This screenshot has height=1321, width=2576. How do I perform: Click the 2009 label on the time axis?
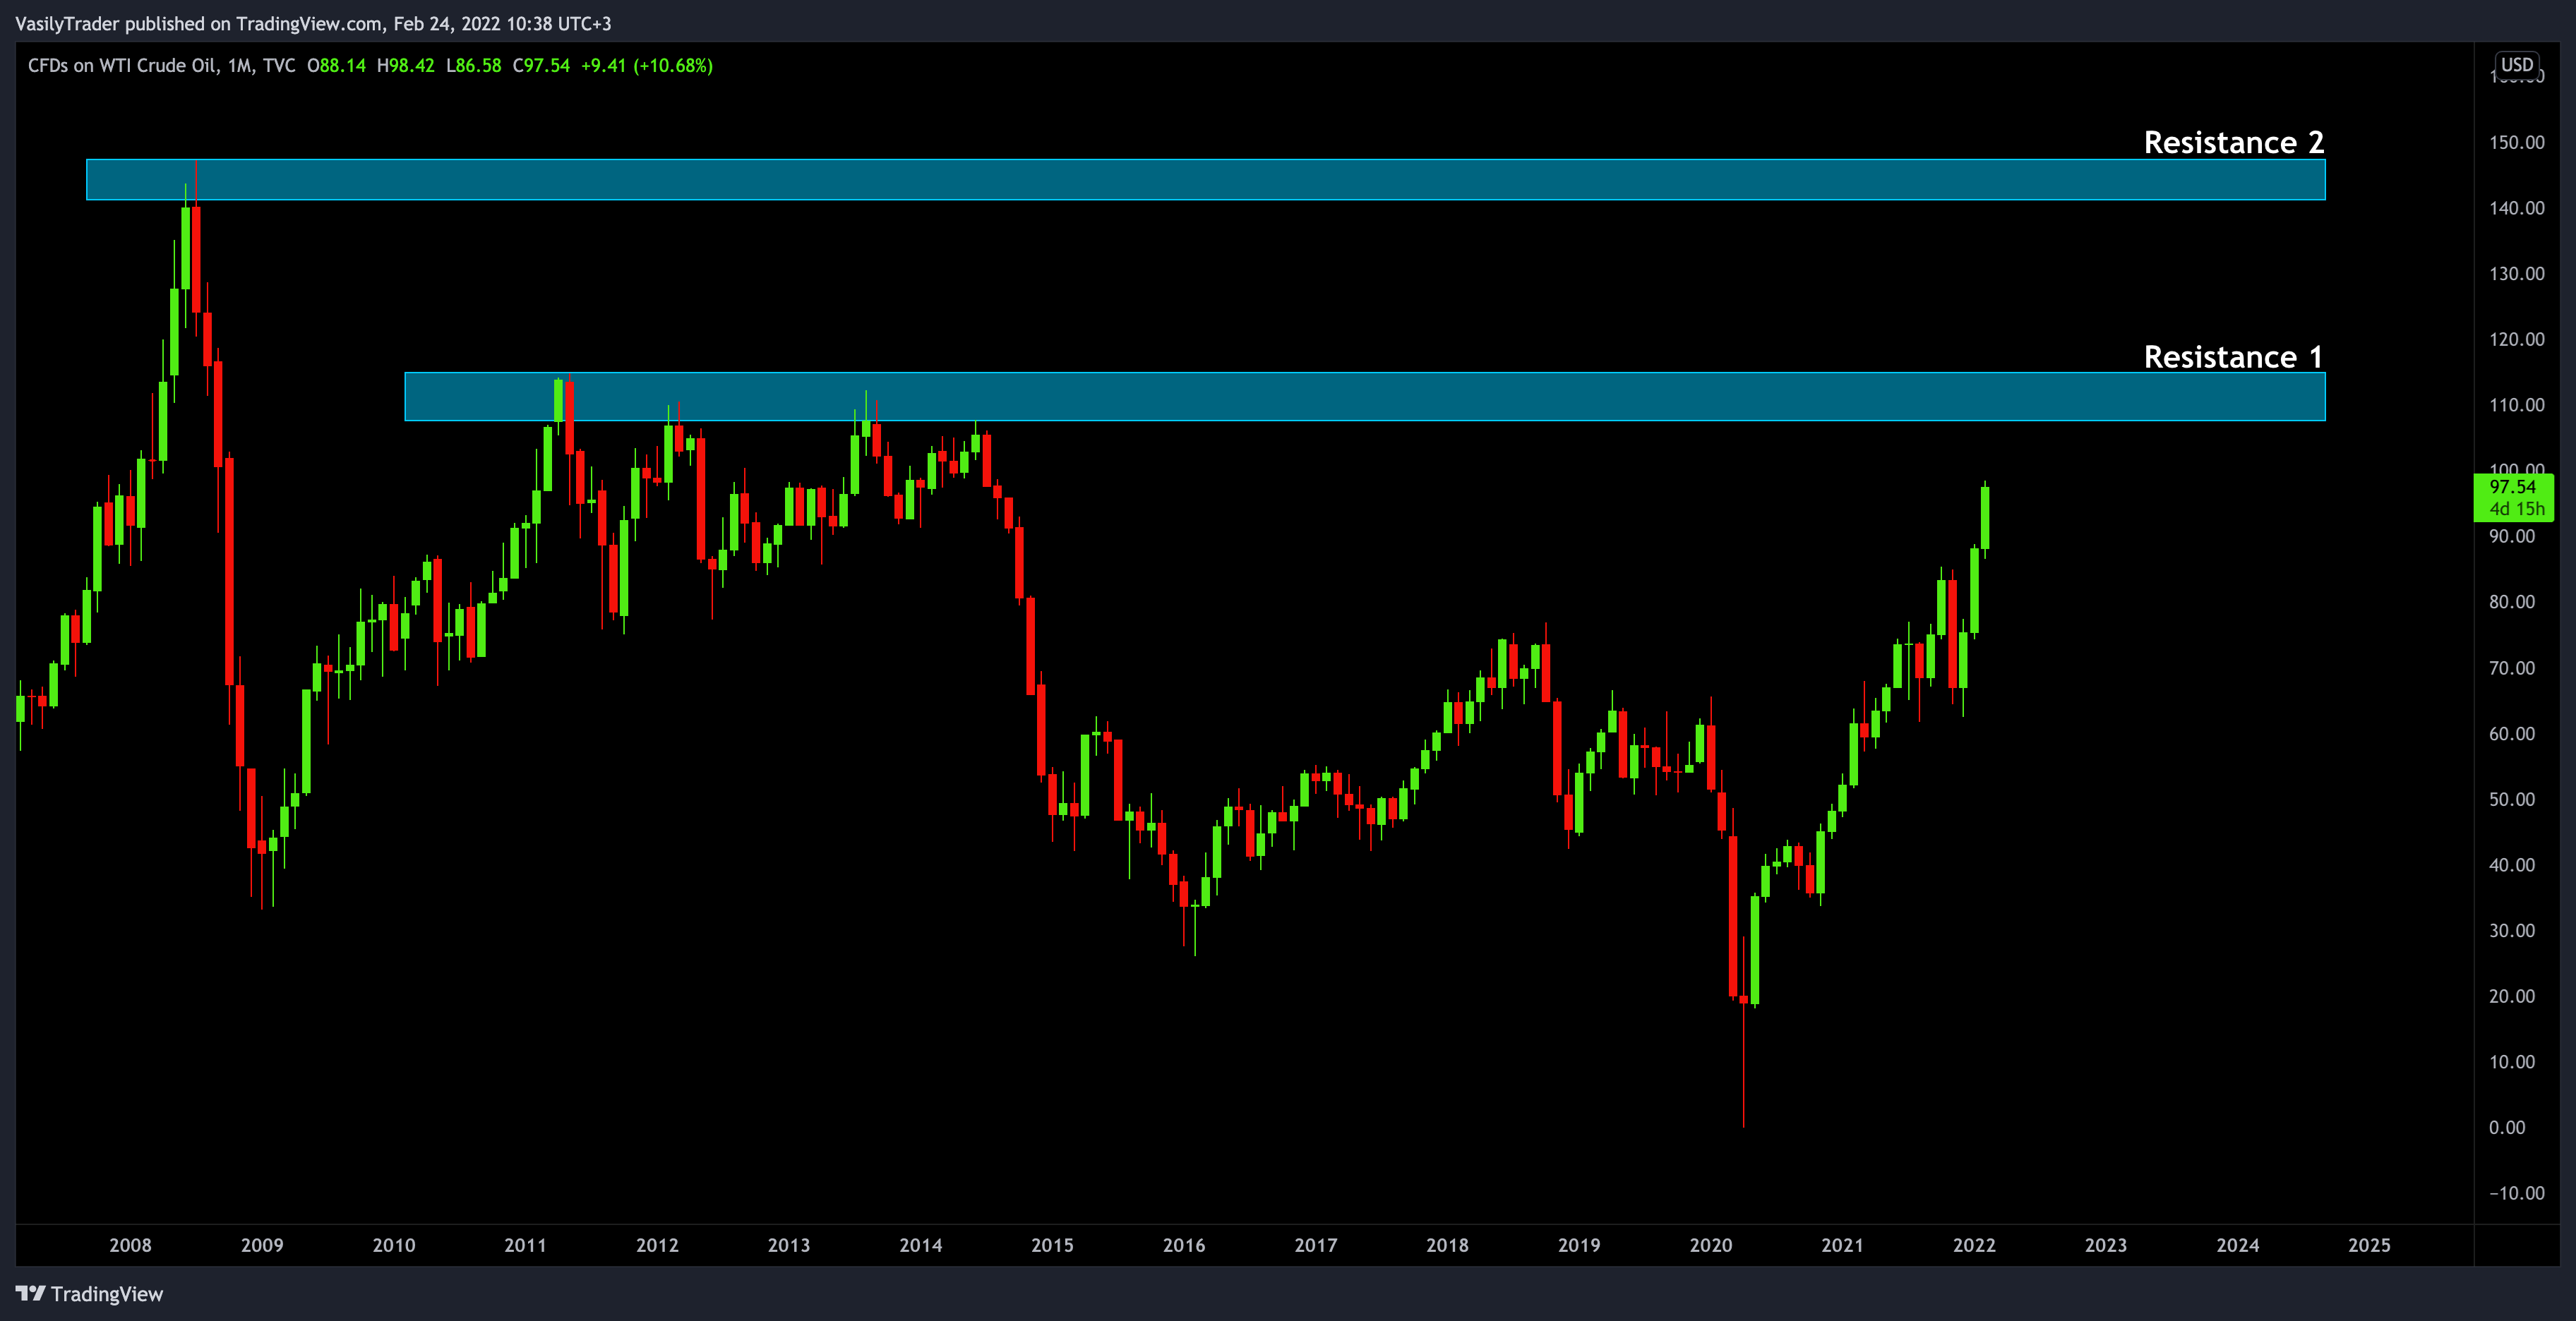(262, 1245)
